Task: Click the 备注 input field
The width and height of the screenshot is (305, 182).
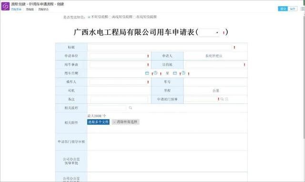Action: pos(119,99)
